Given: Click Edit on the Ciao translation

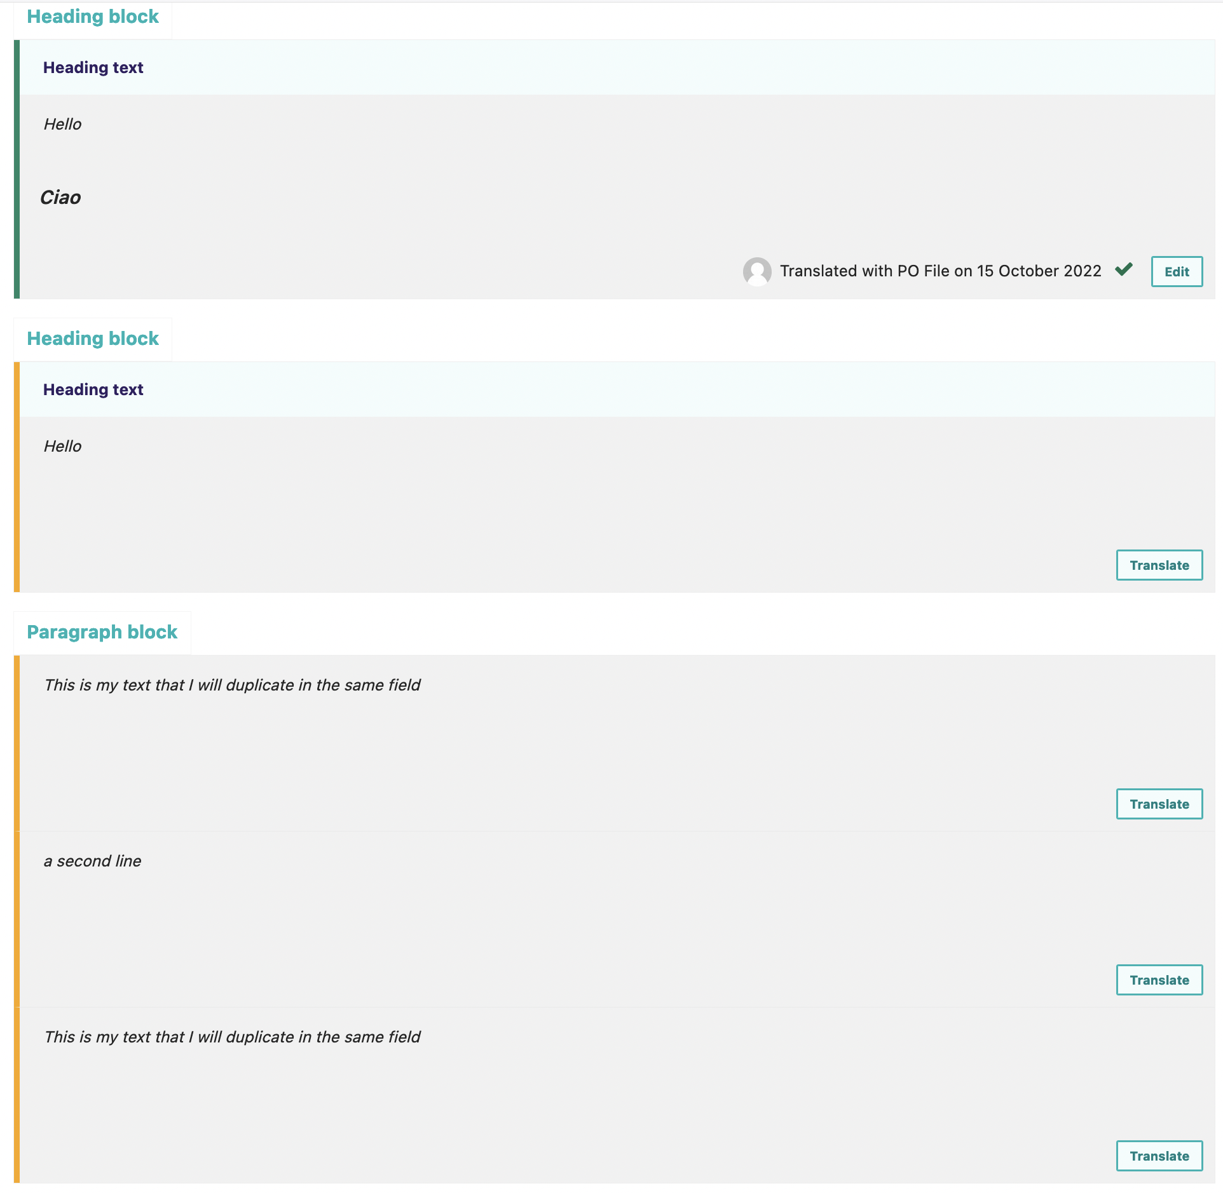Looking at the screenshot, I should click(x=1176, y=272).
